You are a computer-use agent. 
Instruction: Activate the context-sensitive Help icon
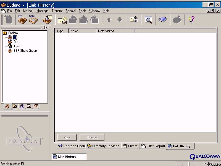(191, 20)
